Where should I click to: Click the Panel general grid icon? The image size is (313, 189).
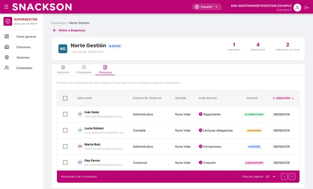tap(7, 37)
